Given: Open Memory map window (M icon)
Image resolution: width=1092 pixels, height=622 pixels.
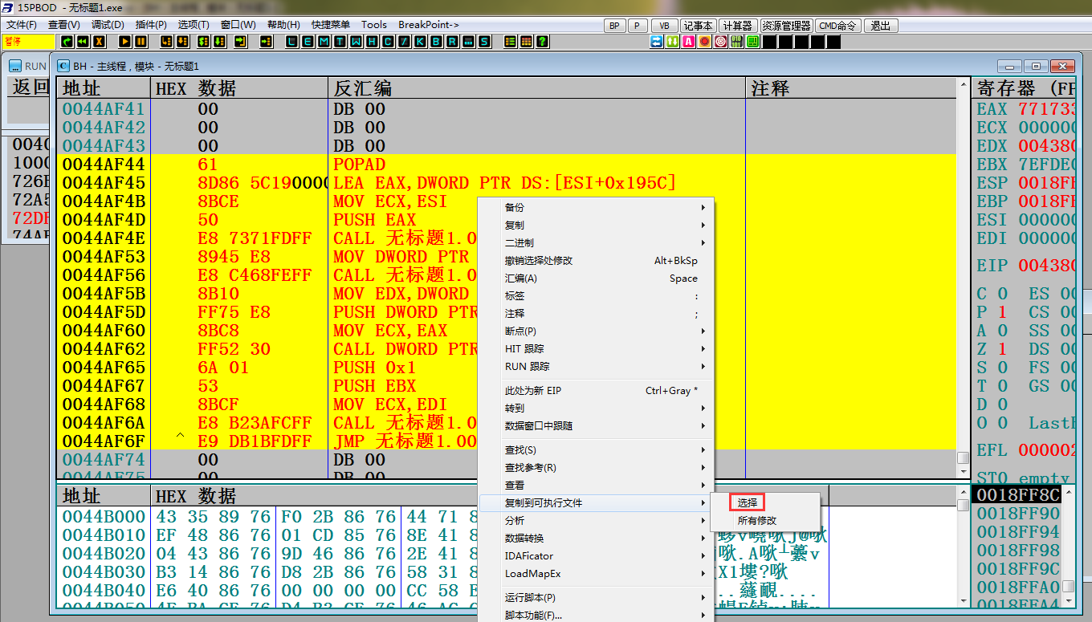Looking at the screenshot, I should [324, 41].
